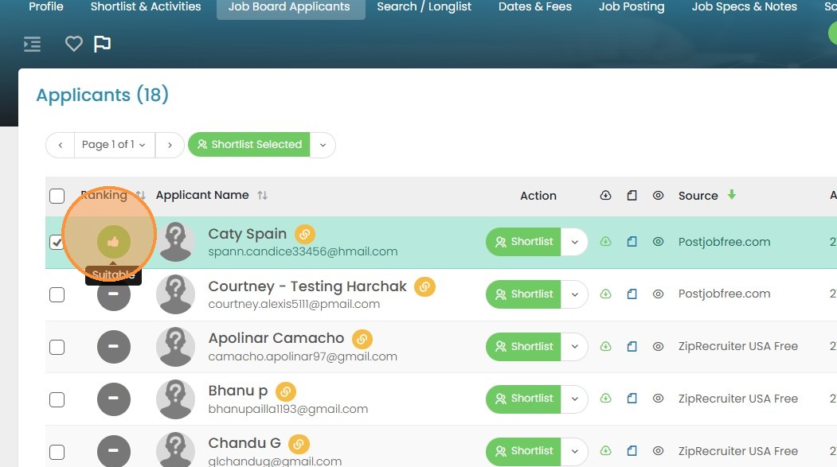The height and width of the screenshot is (467, 837).
Task: Open the Page 1 of 1 dropdown
Action: tap(114, 145)
